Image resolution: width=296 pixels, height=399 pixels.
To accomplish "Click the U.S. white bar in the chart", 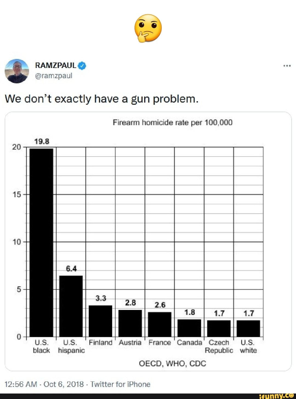I will (x=249, y=328).
